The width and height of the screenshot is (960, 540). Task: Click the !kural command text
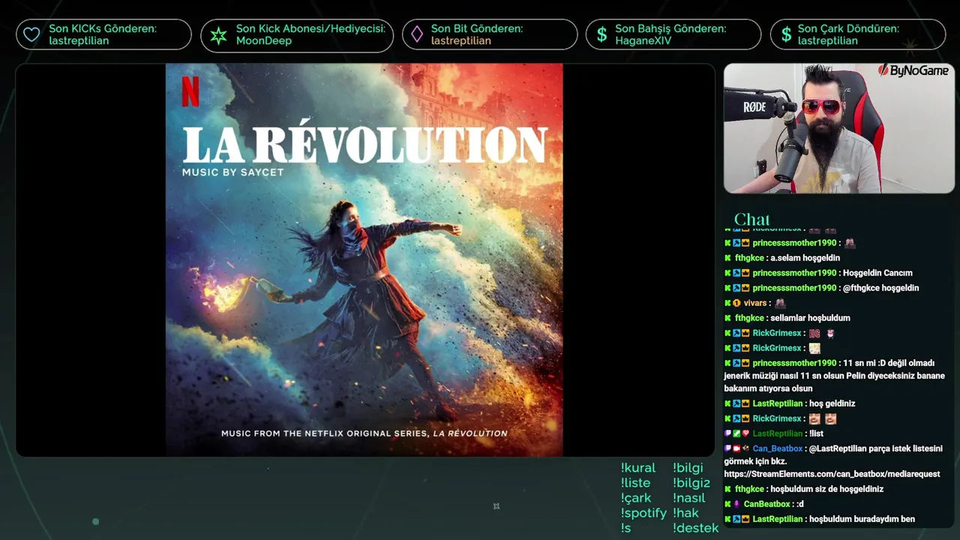click(638, 468)
